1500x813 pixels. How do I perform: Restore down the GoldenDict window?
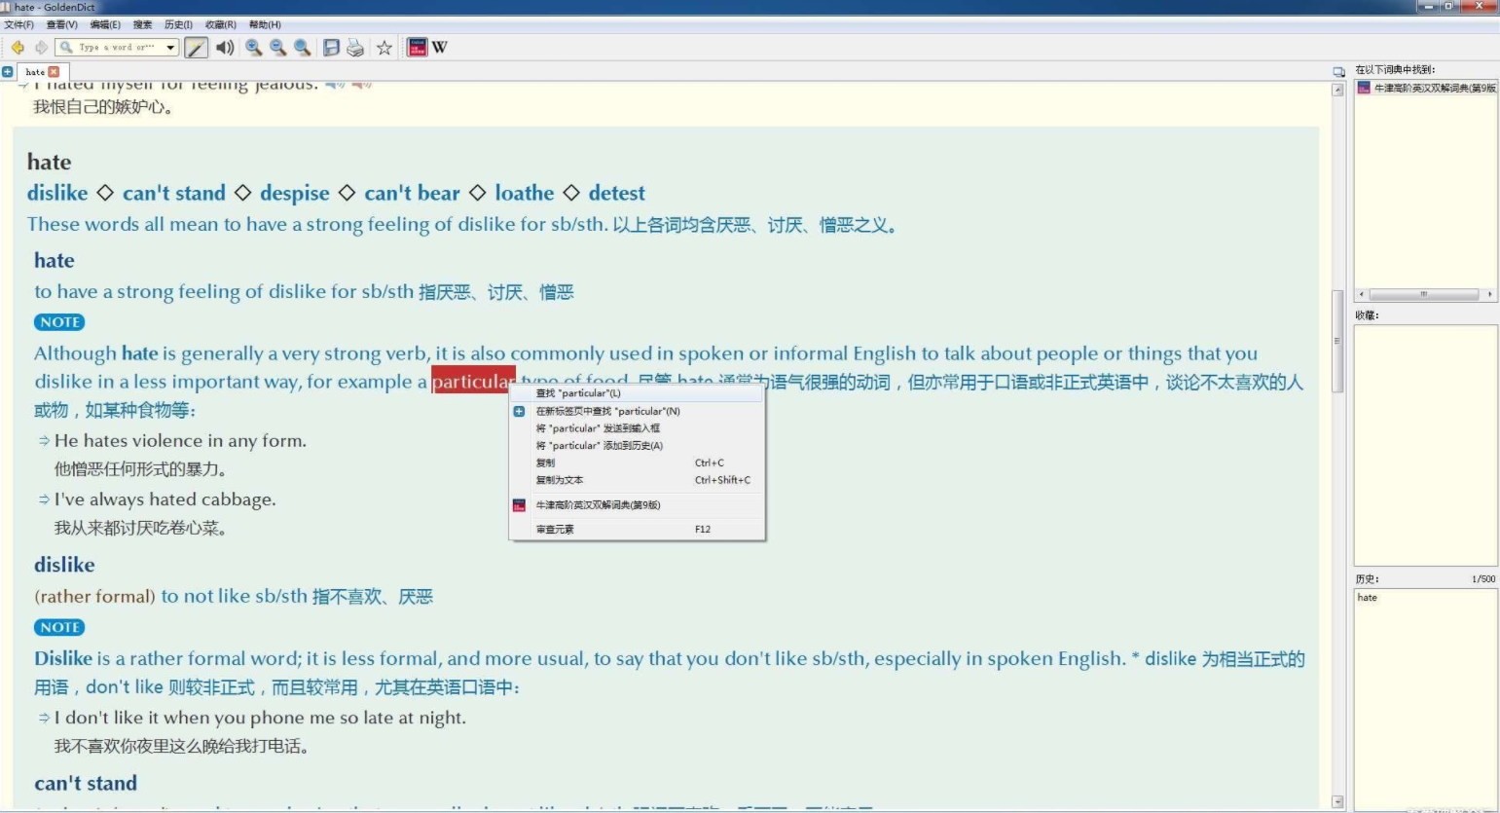point(1448,6)
